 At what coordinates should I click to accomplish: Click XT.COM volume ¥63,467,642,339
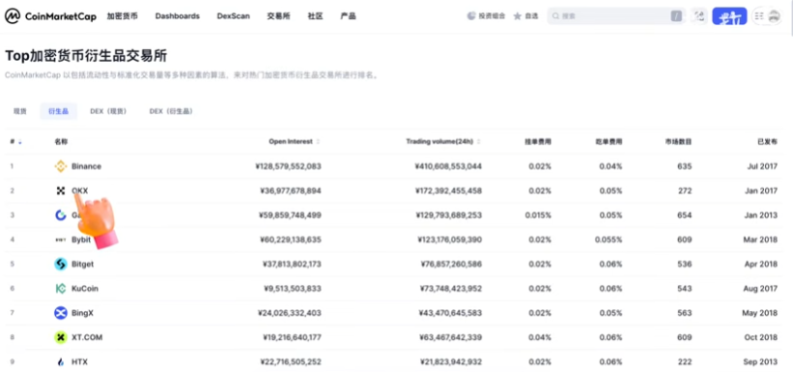coord(451,337)
